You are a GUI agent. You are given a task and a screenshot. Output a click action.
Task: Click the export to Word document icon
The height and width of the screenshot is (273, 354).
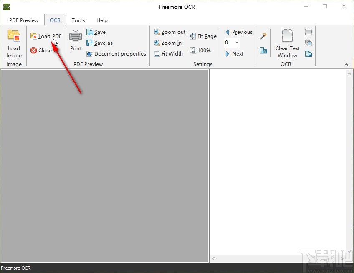click(308, 54)
